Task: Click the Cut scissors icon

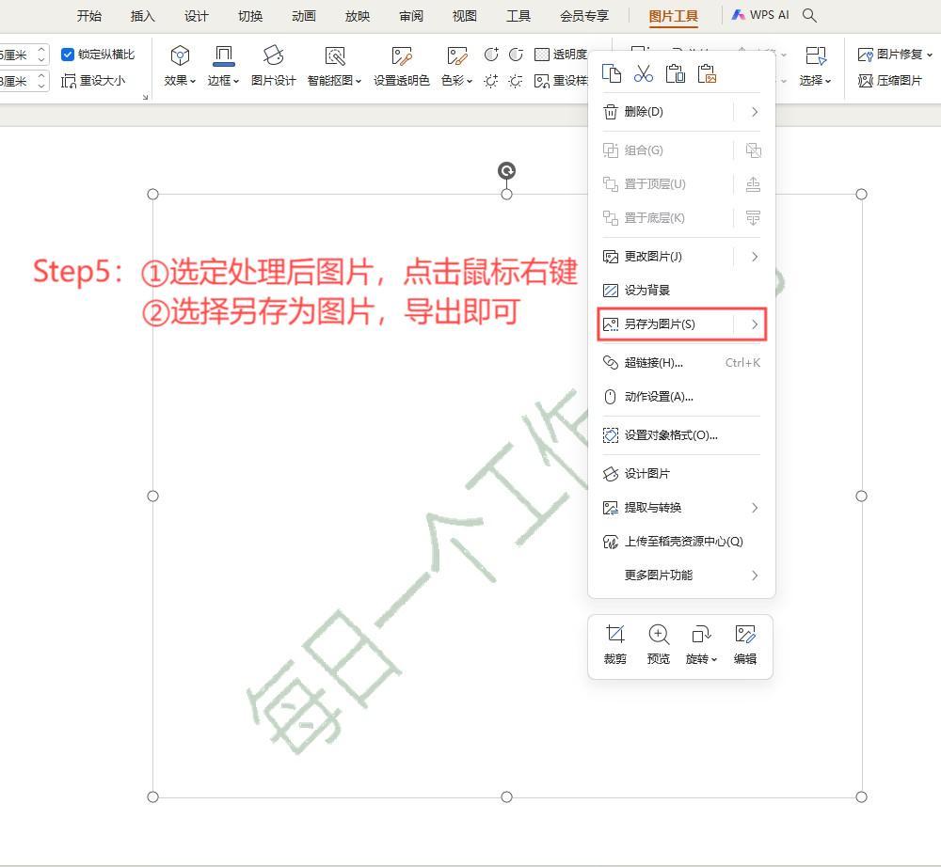Action: pyautogui.click(x=644, y=73)
